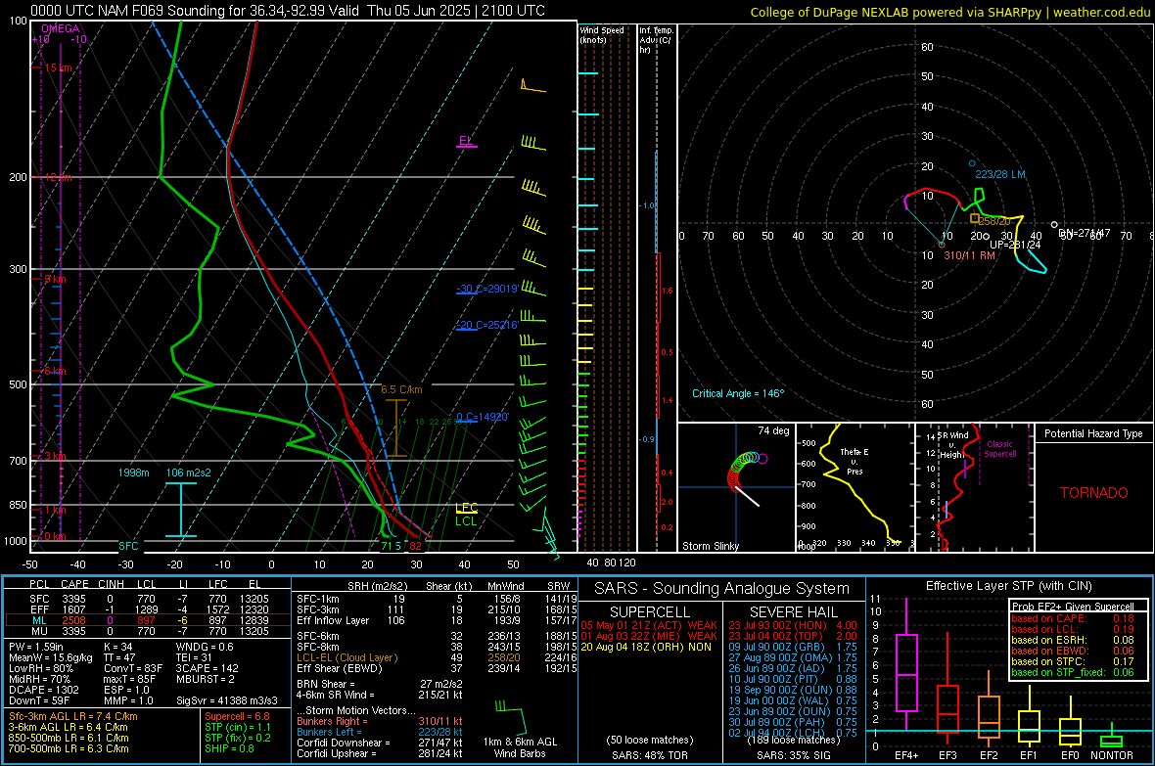Click the MU parcel row label
Screen dimensions: 1155x766
(x=39, y=631)
